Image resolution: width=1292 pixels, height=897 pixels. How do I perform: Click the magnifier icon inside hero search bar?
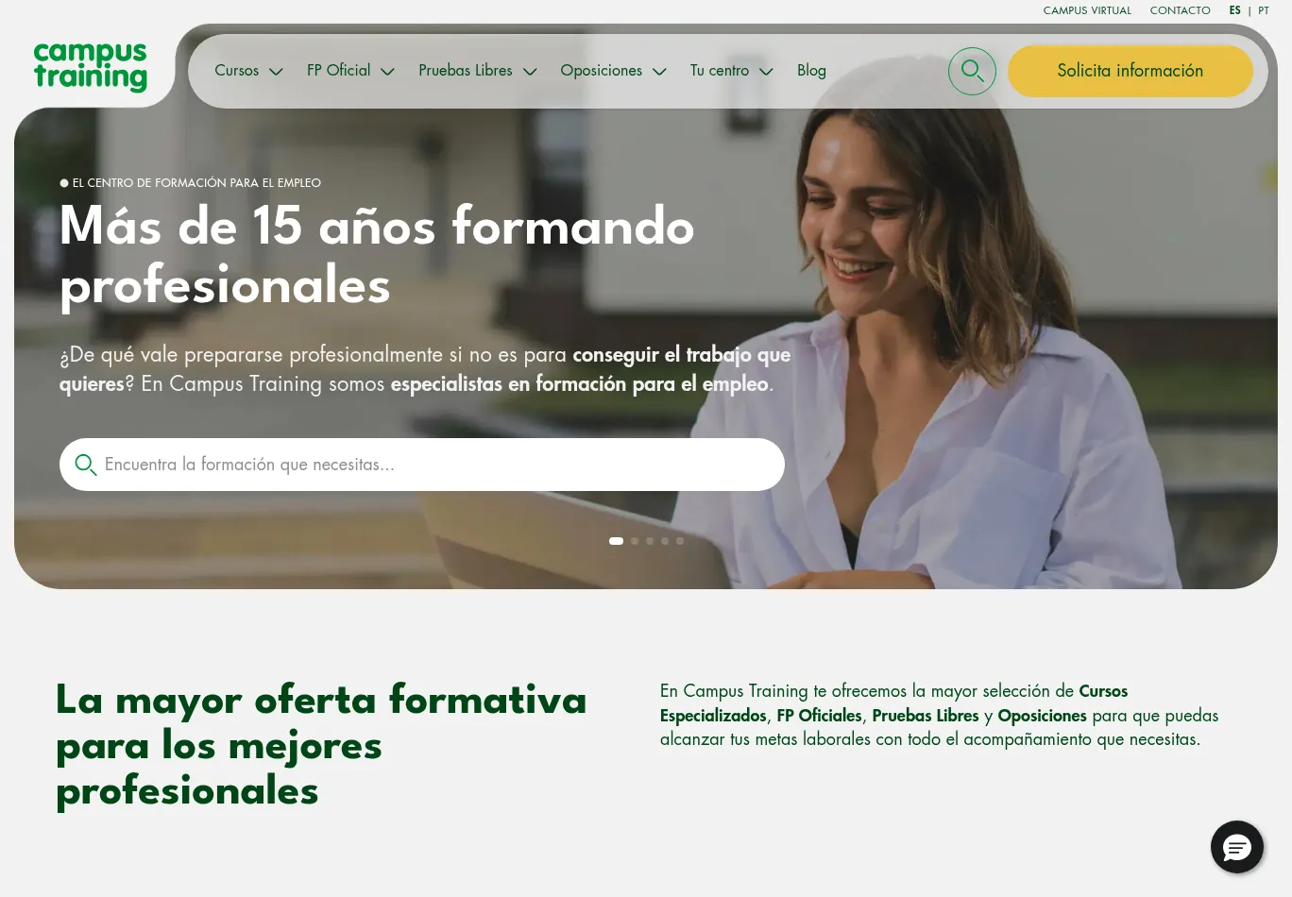point(86,465)
